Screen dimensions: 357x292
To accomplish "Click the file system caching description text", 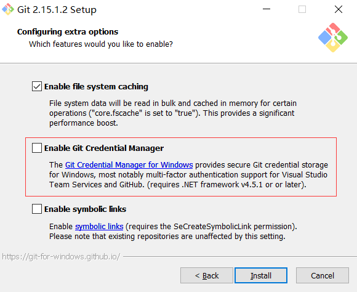I will (x=173, y=113).
